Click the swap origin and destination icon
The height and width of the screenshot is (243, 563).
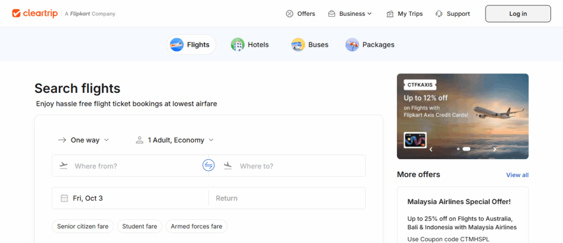point(208,165)
